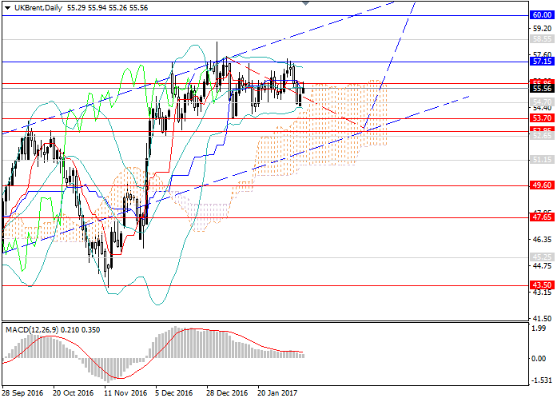Click the 28 Dec 2016 date label

[227, 393]
